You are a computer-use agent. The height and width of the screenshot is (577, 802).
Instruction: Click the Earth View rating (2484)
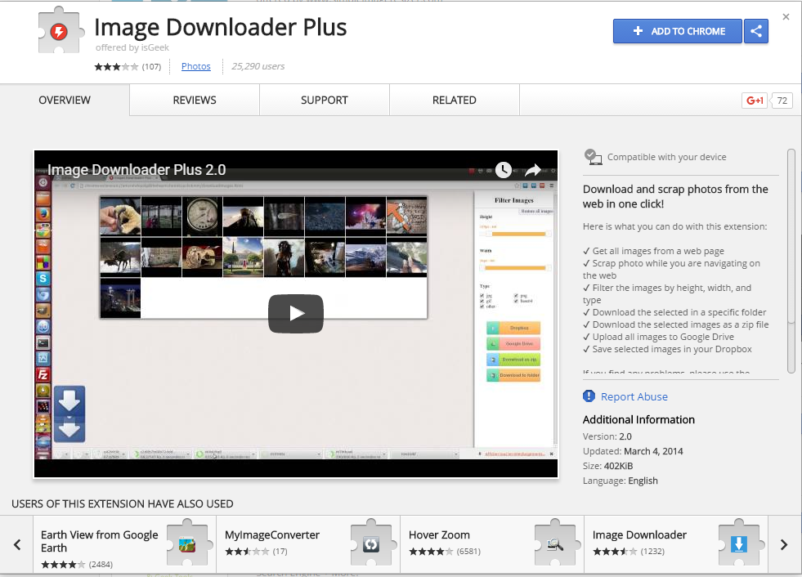click(x=77, y=564)
